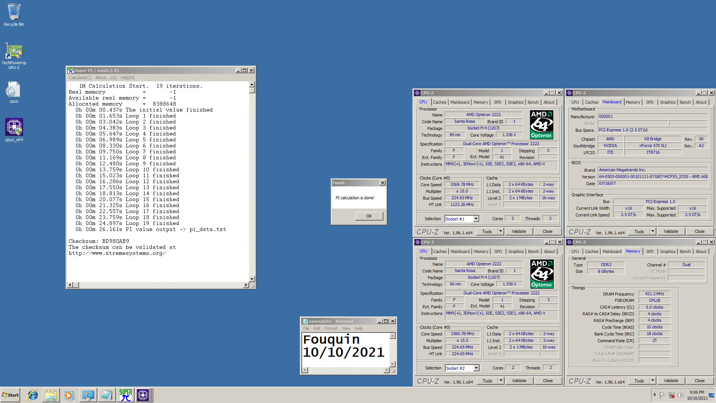Click AMD Opteron logo in Socket #1 CPU-Z

[x=541, y=125]
